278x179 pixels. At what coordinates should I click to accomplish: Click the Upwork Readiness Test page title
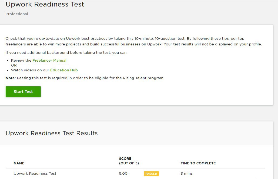coord(45,4)
